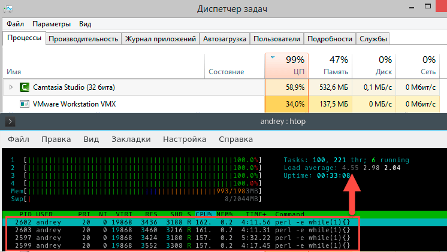The image size is (447, 252).
Task: Switch to the Процессы tab
Action: (x=24, y=38)
